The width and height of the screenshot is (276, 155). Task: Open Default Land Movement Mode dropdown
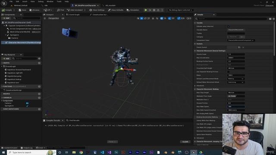[236, 79]
